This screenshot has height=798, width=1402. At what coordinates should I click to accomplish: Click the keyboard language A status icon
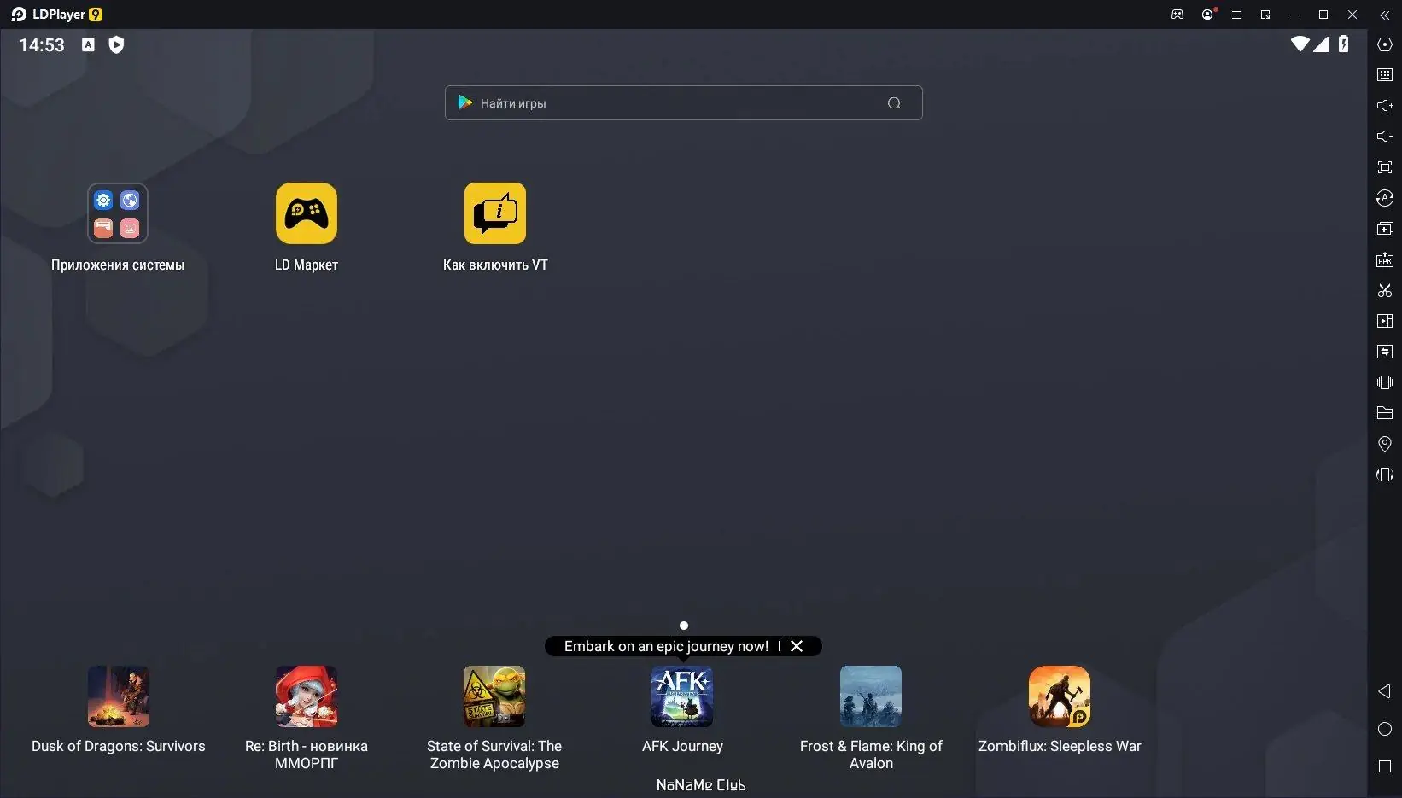click(88, 45)
